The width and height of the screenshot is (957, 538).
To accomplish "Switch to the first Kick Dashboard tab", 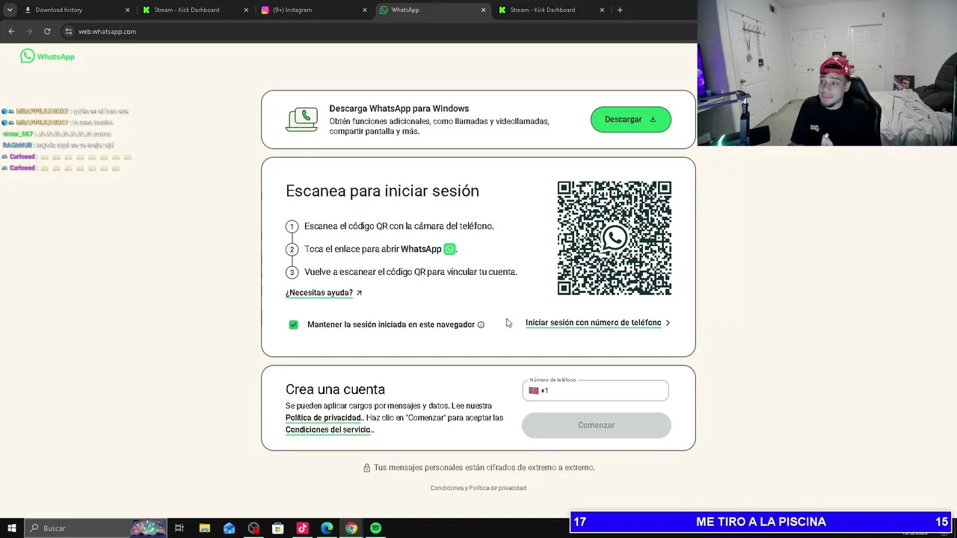I will click(x=194, y=10).
